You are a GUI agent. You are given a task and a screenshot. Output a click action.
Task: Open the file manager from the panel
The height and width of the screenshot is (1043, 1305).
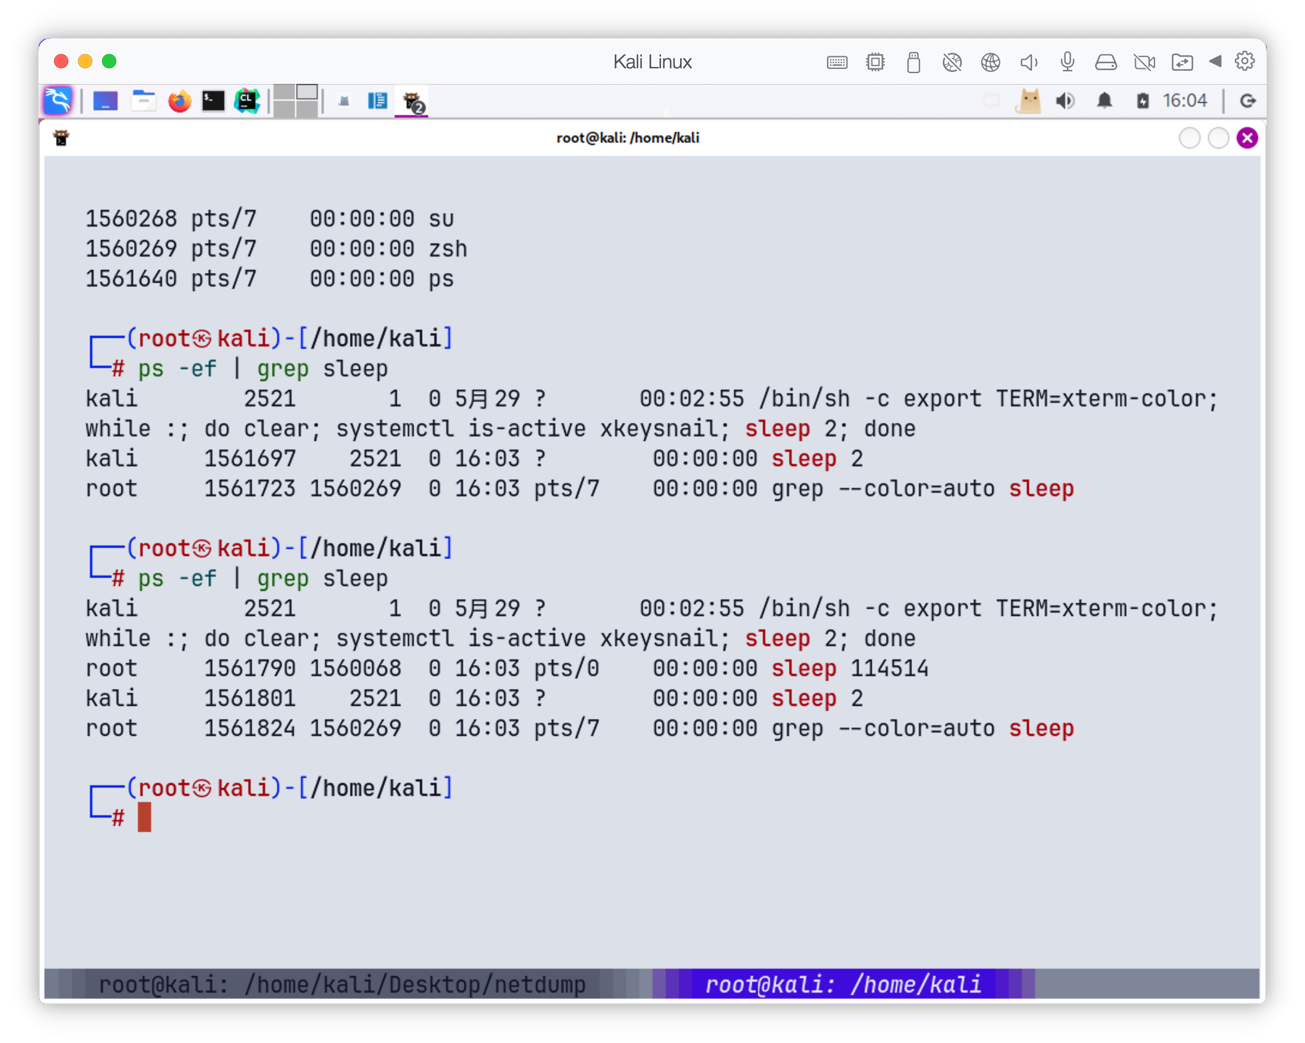[x=143, y=101]
